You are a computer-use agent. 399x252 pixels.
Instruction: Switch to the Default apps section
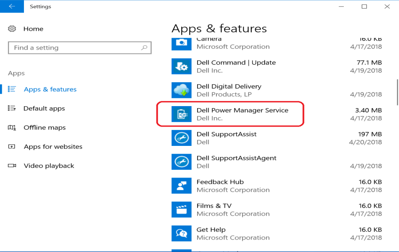(x=43, y=108)
